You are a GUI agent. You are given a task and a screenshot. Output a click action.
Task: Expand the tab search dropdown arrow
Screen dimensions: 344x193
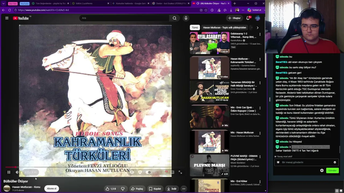pyautogui.click(x=3, y=3)
